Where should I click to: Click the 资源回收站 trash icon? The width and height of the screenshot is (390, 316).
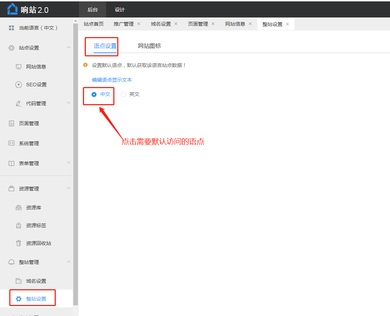pyautogui.click(x=19, y=243)
